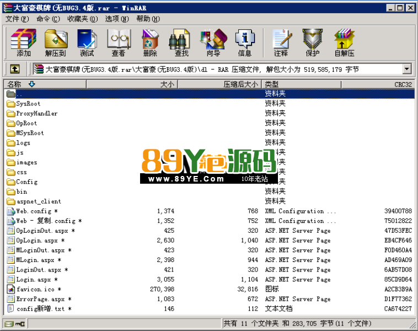Select the Config folder row

tap(210, 182)
